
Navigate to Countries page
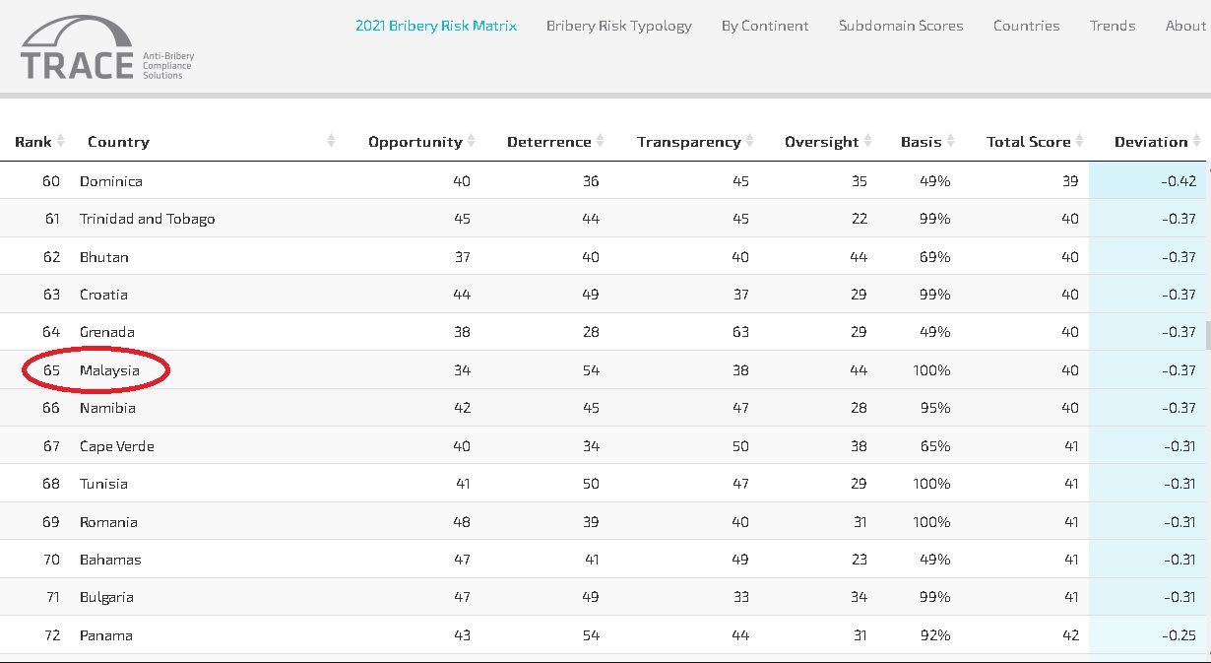[1027, 26]
